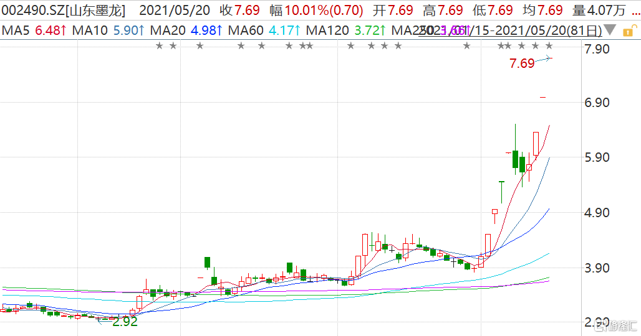Click the 2.92 lowest price label
The image size is (641, 336).
click(125, 322)
